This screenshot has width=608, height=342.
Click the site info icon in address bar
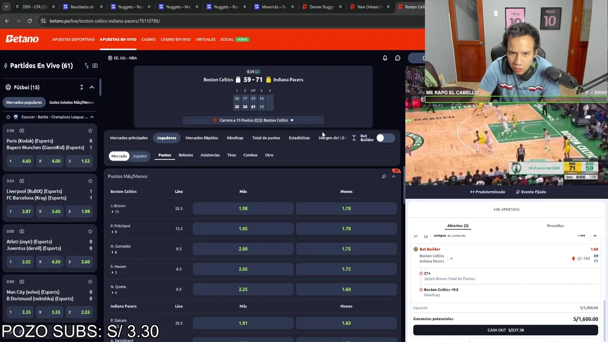point(44,21)
